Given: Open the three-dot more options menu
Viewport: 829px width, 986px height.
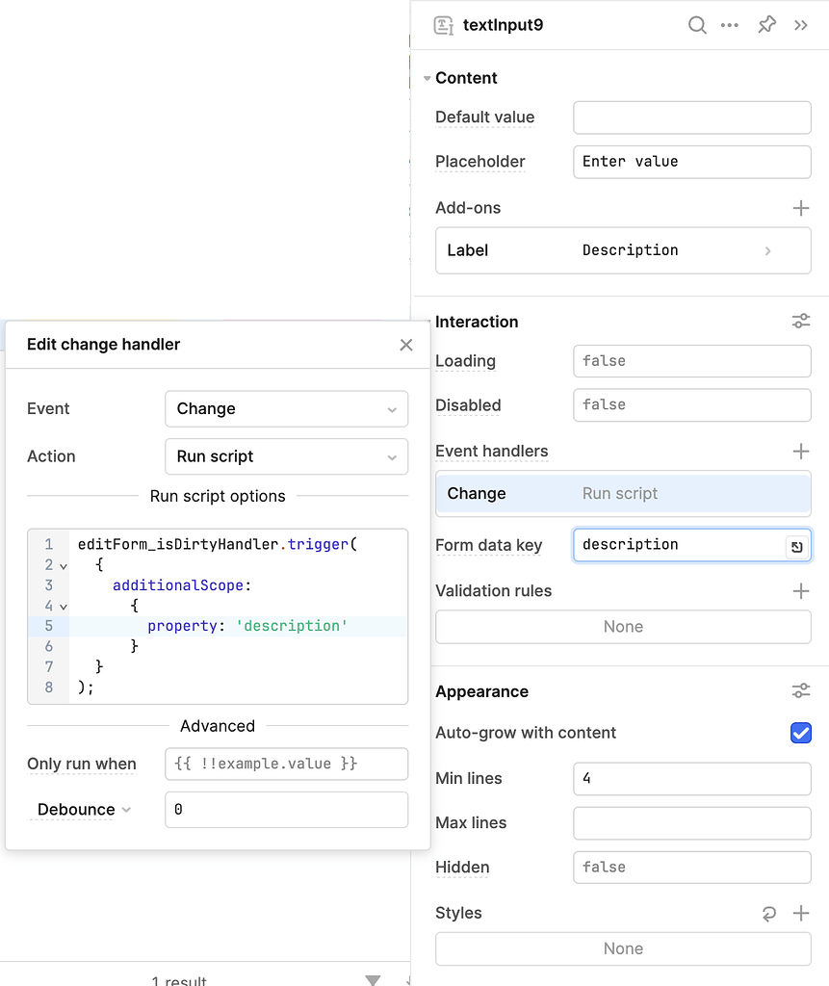Looking at the screenshot, I should pyautogui.click(x=730, y=25).
